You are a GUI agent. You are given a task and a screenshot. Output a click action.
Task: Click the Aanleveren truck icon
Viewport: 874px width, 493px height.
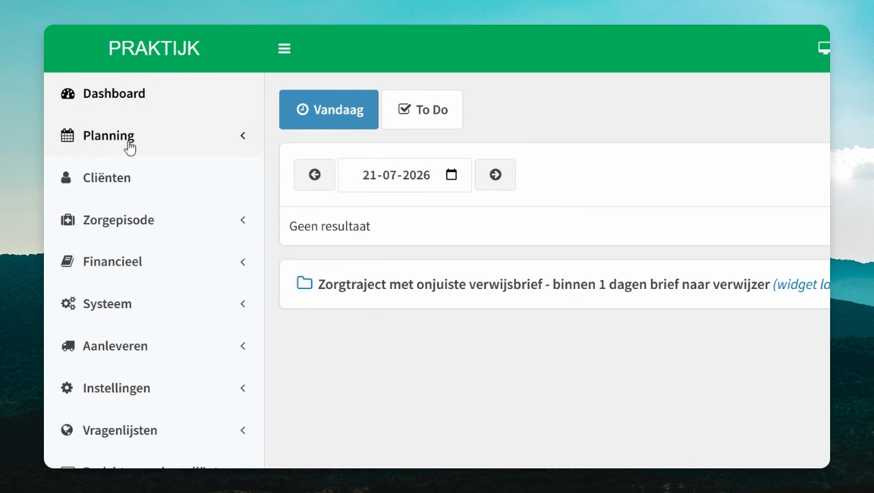tap(67, 346)
